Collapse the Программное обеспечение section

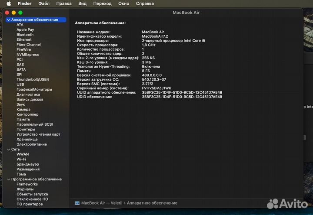click(x=8, y=179)
